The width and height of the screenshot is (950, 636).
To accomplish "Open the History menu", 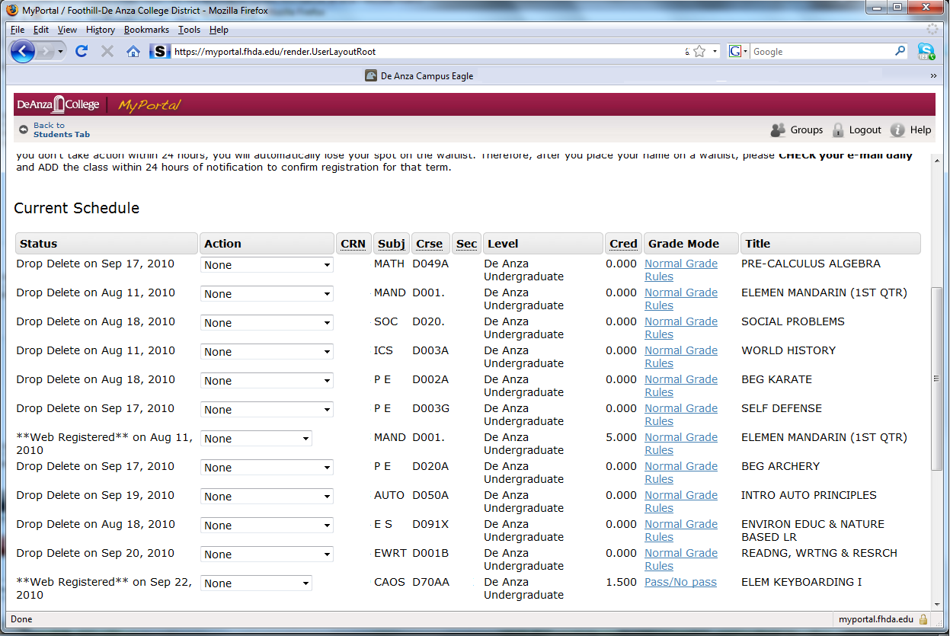I will 100,30.
